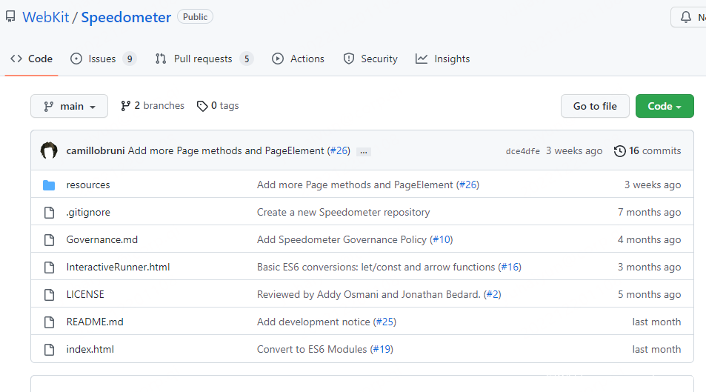
Task: Open Reviewed by Addy Osmani commit message
Action: 369,294
